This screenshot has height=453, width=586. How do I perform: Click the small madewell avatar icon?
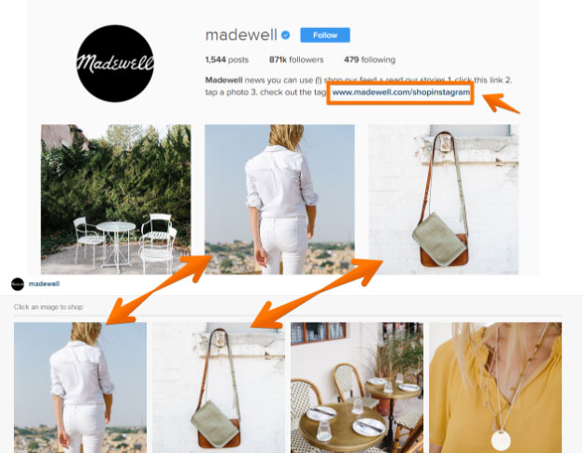click(18, 284)
